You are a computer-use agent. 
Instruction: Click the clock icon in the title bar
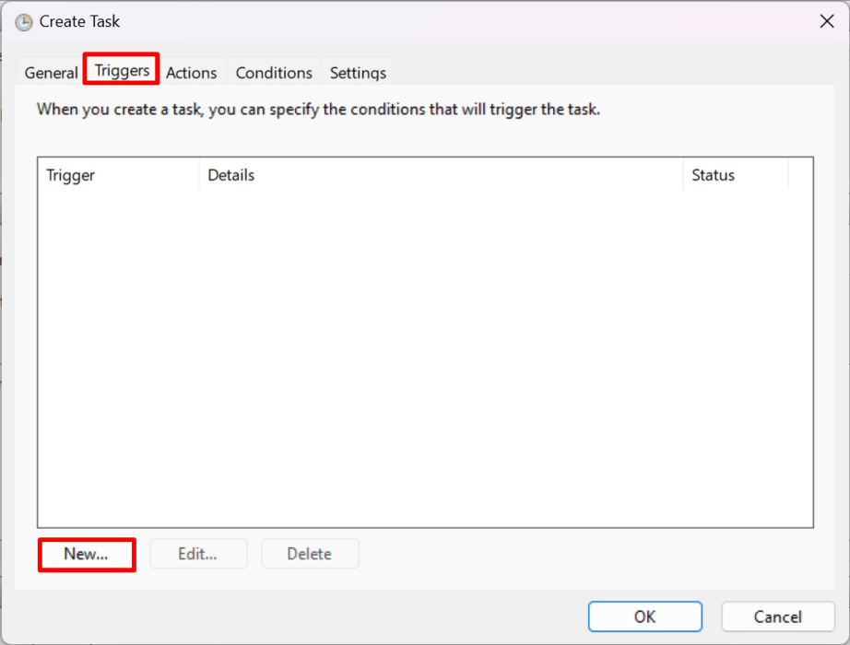(24, 21)
